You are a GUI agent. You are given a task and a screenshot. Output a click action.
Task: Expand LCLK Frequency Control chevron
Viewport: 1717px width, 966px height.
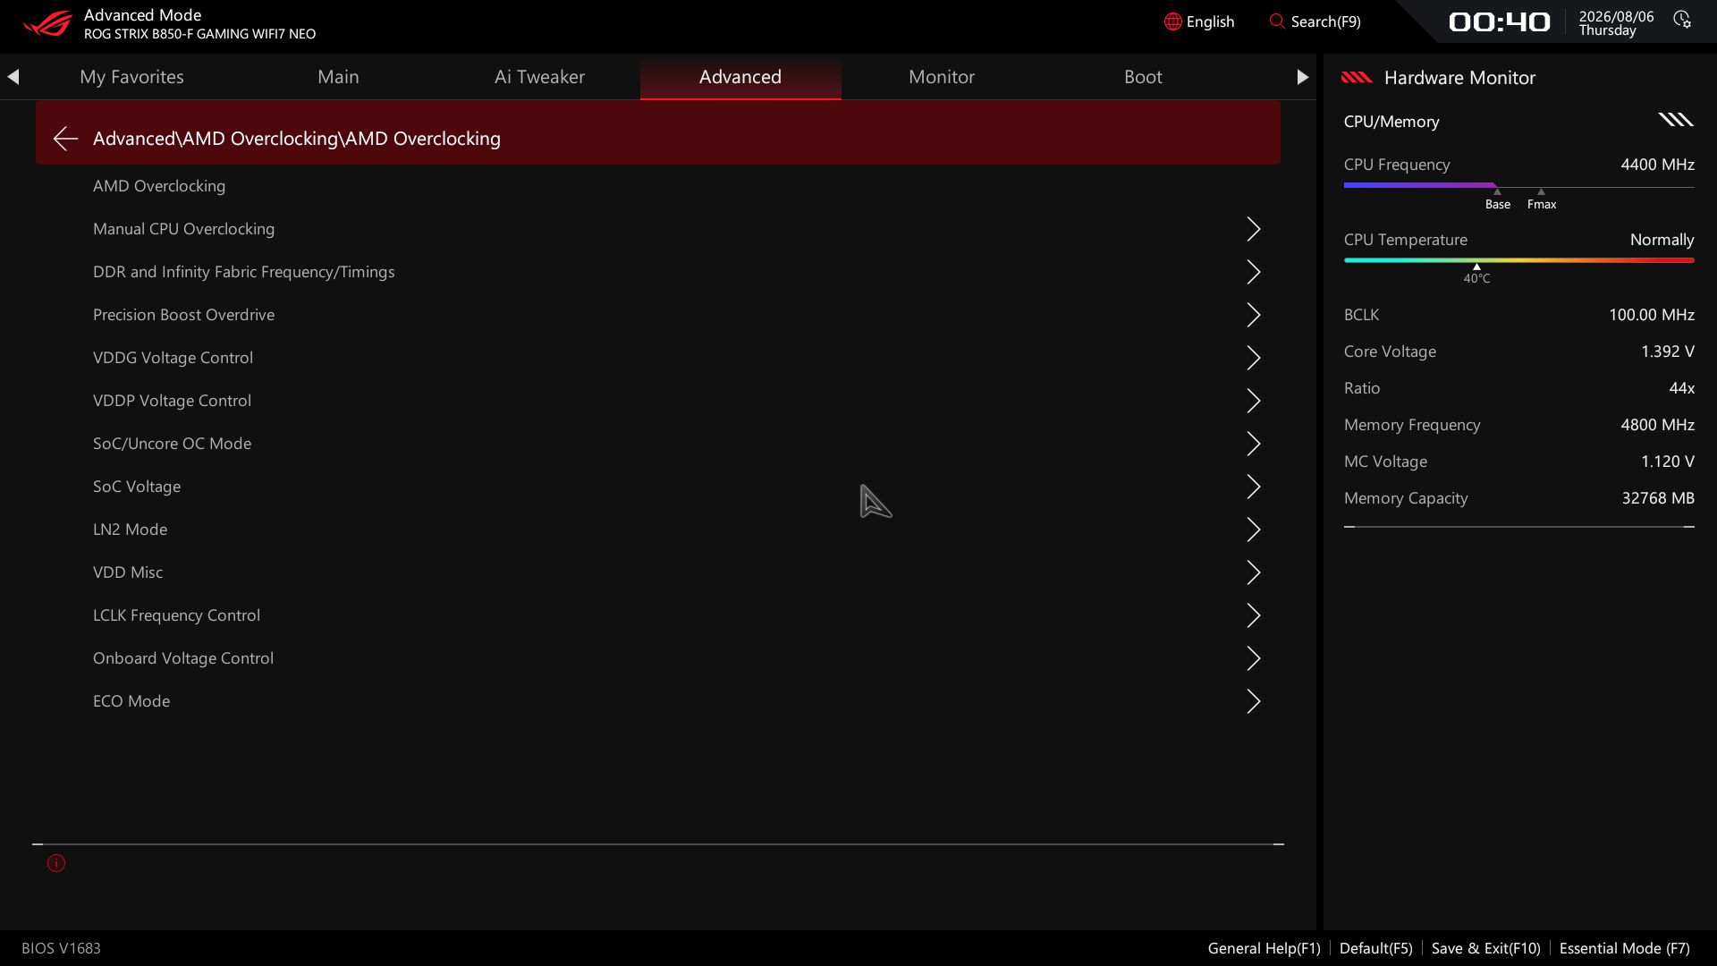1254,615
